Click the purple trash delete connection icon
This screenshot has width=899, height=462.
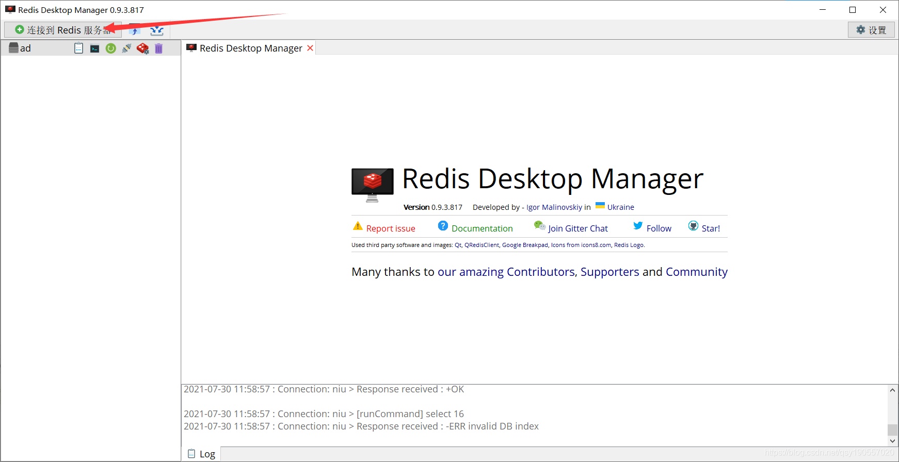(158, 48)
